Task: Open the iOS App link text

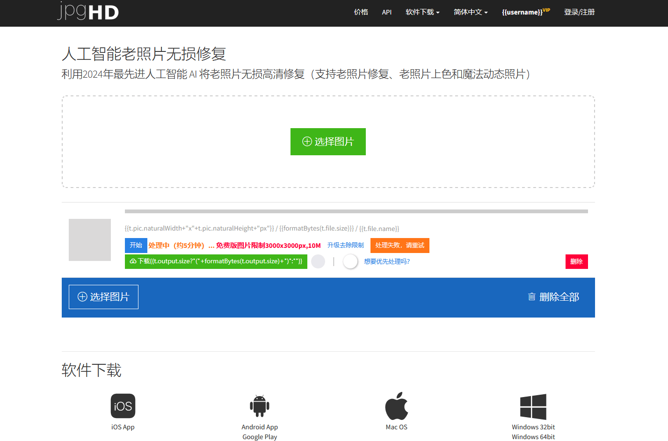Action: pyautogui.click(x=123, y=427)
